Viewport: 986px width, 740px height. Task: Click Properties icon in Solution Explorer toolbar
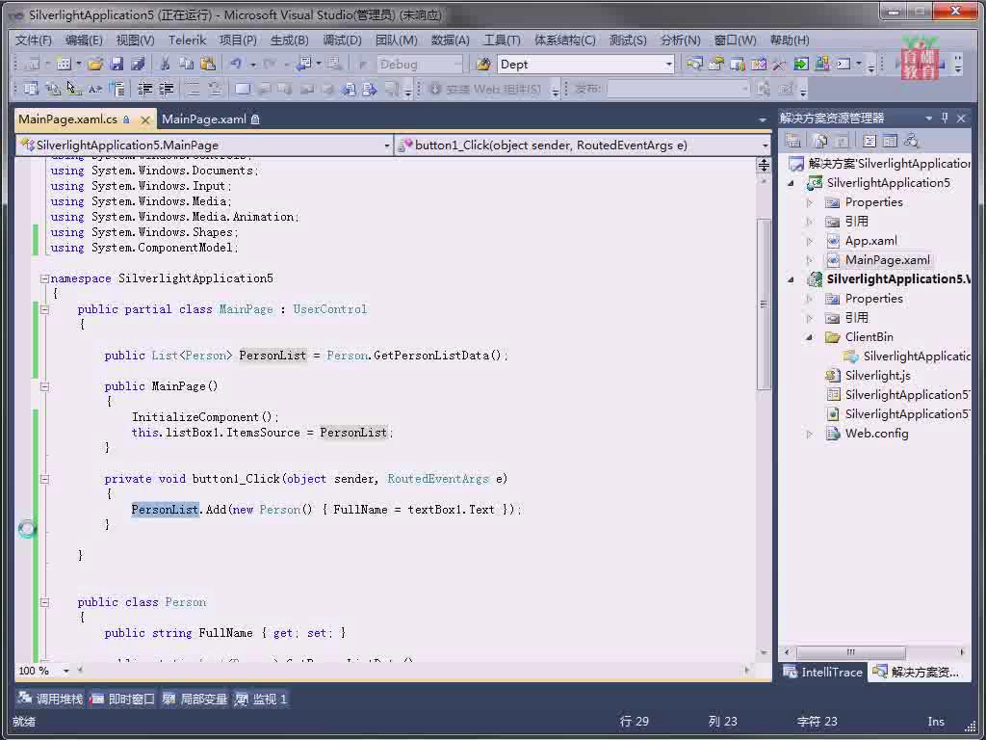pyautogui.click(x=793, y=141)
